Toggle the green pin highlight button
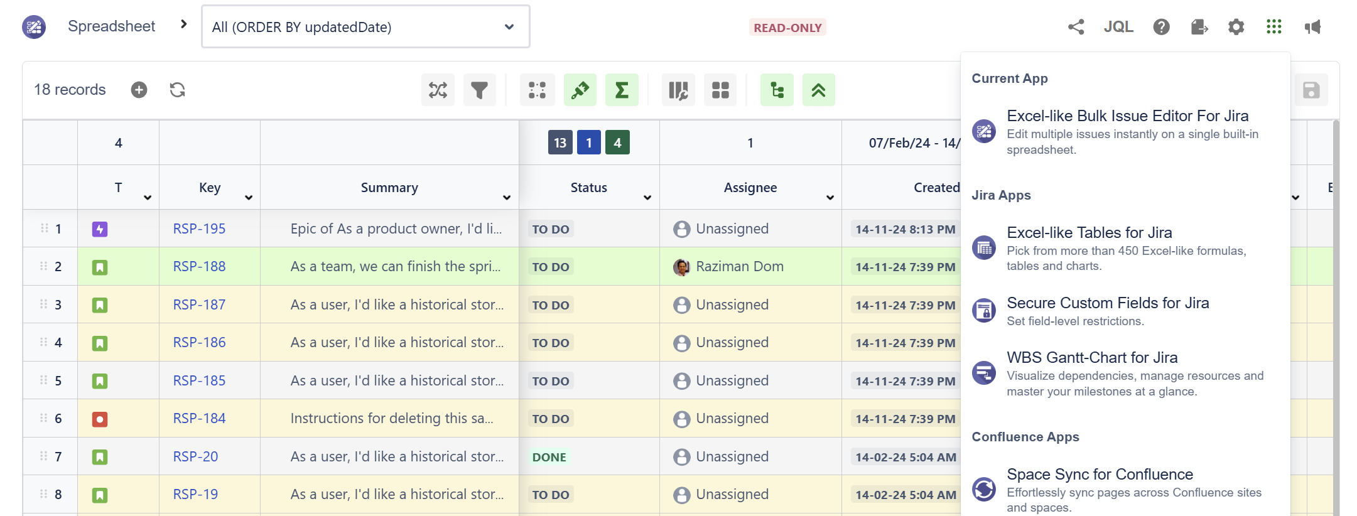Viewport: 1357px width, 516px height. pos(580,90)
